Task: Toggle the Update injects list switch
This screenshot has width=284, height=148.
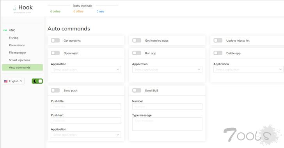Action: [x=218, y=41]
